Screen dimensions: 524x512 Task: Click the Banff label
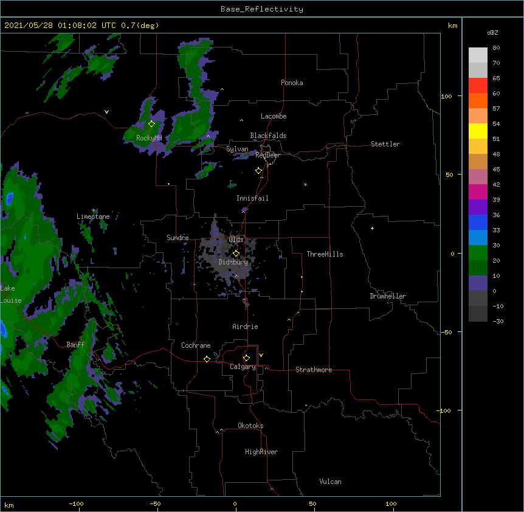(x=75, y=345)
